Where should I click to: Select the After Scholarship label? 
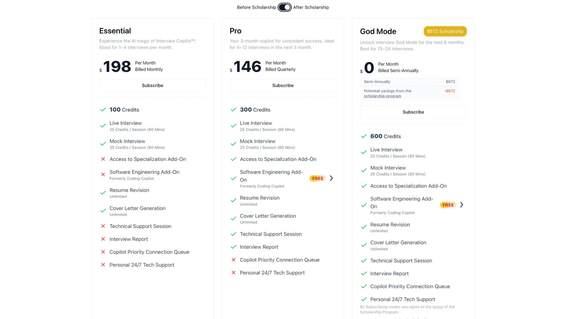coord(311,7)
